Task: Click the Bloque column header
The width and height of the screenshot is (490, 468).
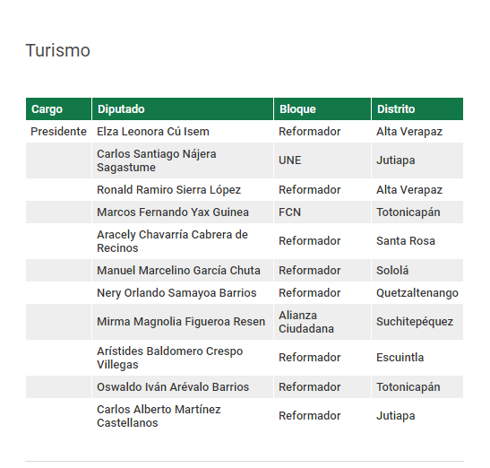Action: click(x=322, y=108)
